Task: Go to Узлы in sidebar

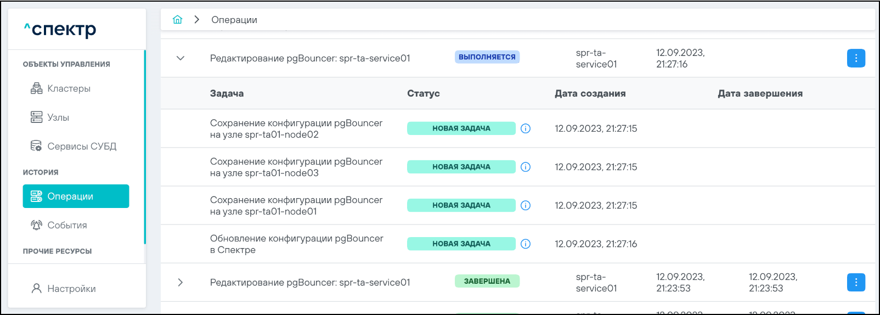Action: click(x=58, y=117)
